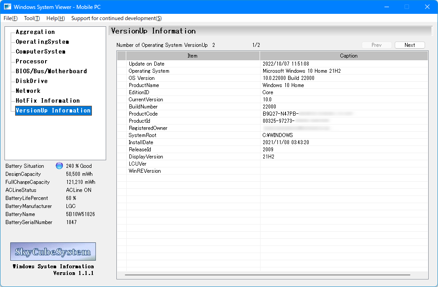
Task: Click the Windows System Viewer title bar icon
Action: 8,7
